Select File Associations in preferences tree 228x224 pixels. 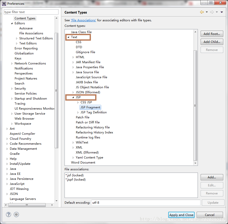31,33
